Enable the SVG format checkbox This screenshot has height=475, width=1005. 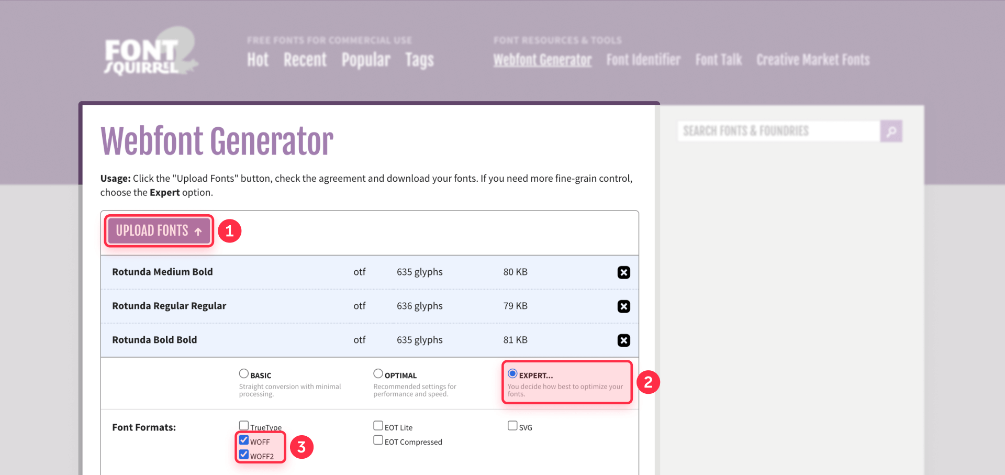[x=512, y=425]
